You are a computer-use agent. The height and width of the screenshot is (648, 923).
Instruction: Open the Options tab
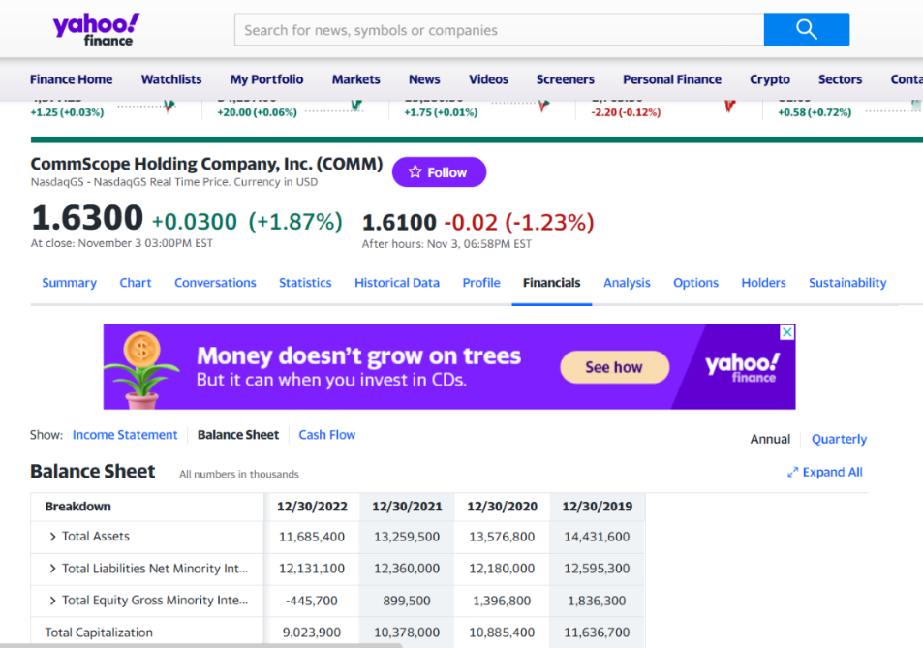[x=695, y=283]
